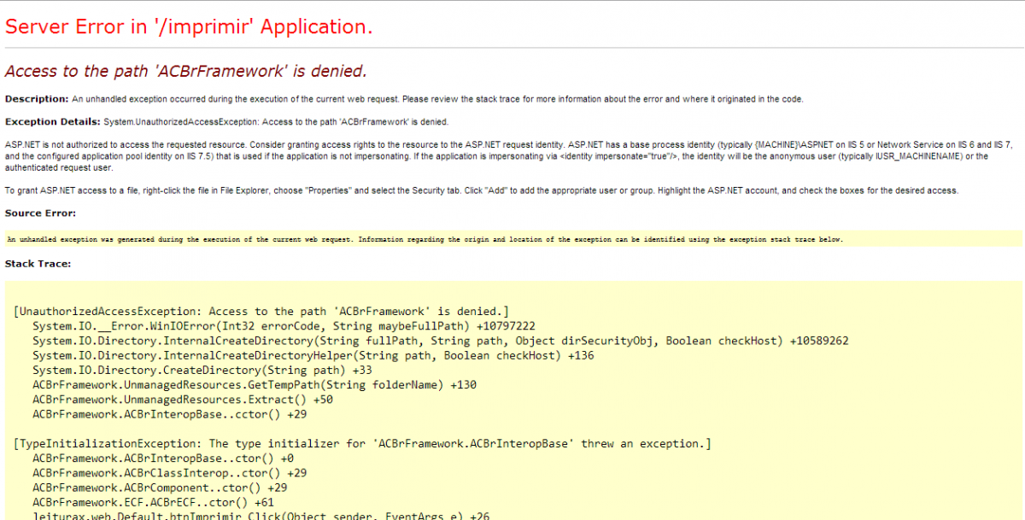The image size is (1025, 520).
Task: Click the leiturax.web.Default.btnImprimir_Click stack line
Action: coord(261,515)
